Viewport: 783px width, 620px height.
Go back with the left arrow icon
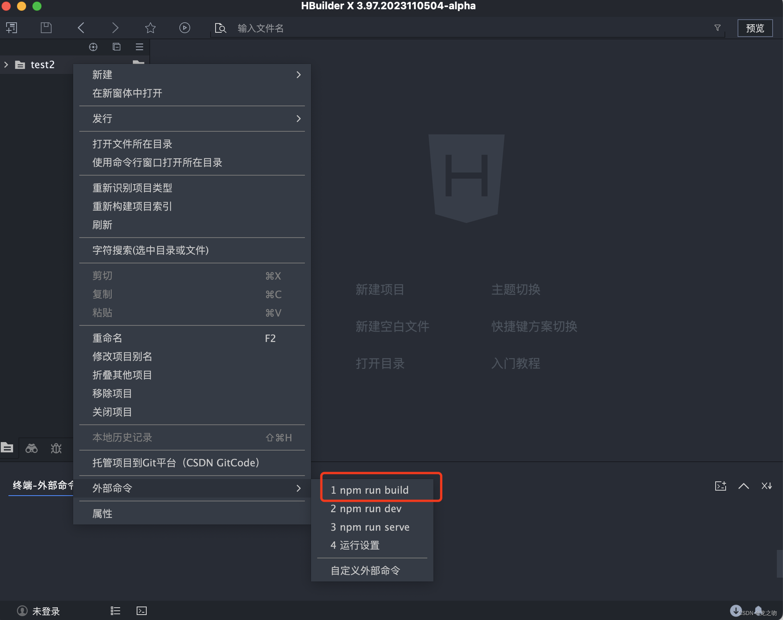(81, 28)
